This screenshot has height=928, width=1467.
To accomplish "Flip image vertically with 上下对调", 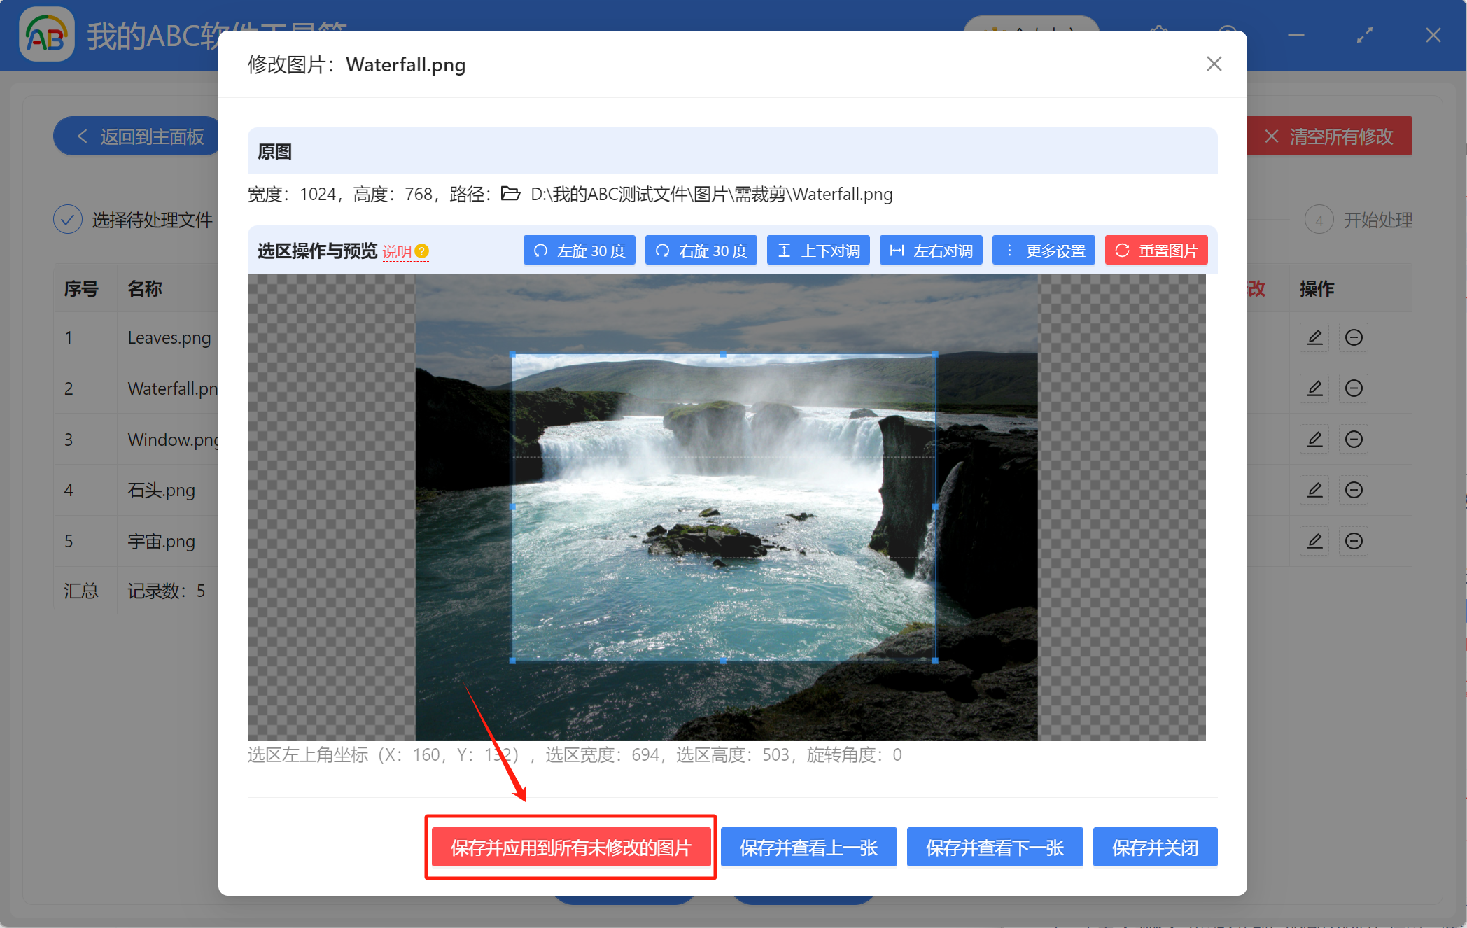I will [x=818, y=251].
